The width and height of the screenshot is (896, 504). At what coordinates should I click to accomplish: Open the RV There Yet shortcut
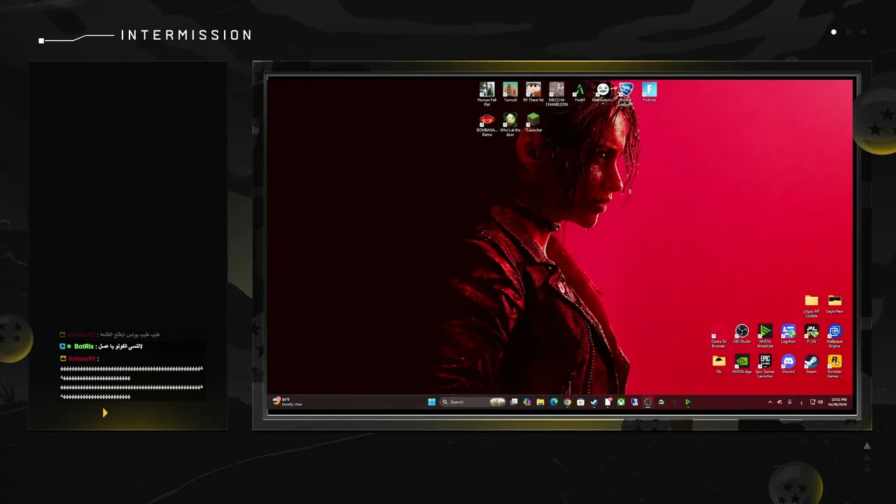pos(533,92)
